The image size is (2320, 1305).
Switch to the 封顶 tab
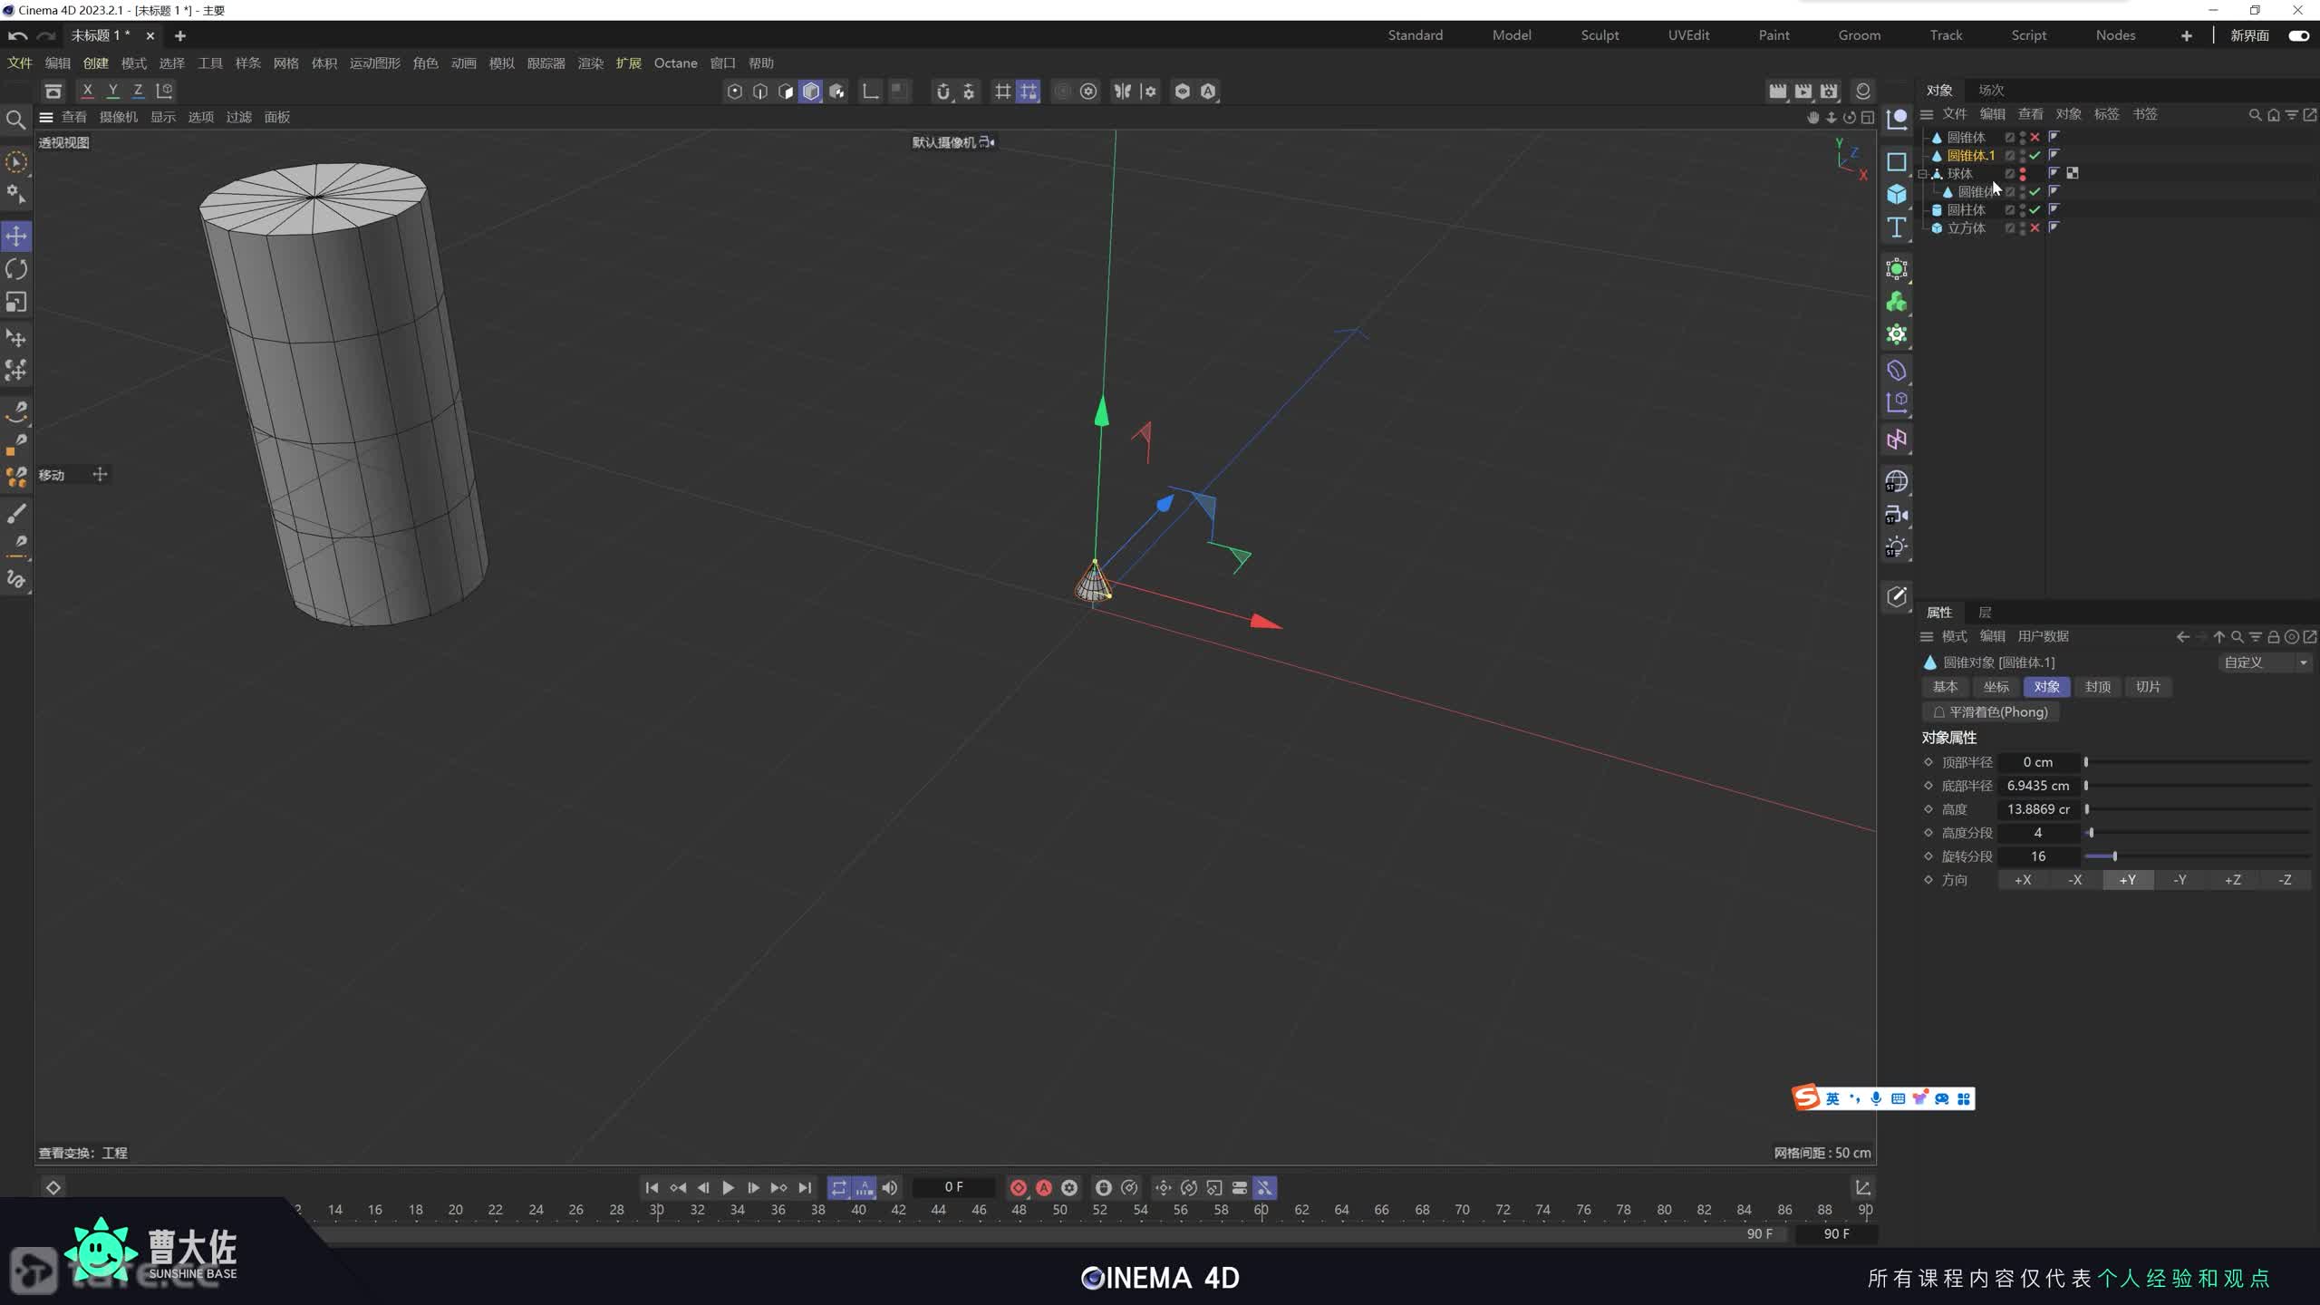(x=2097, y=687)
